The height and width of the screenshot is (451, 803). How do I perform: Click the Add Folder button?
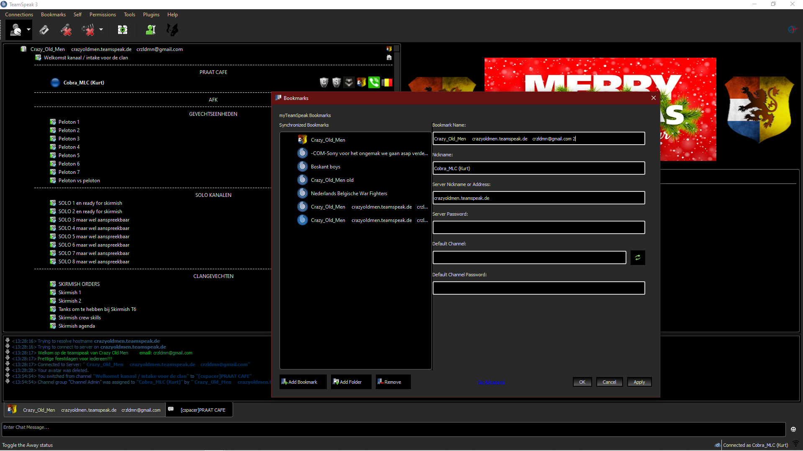coord(351,382)
